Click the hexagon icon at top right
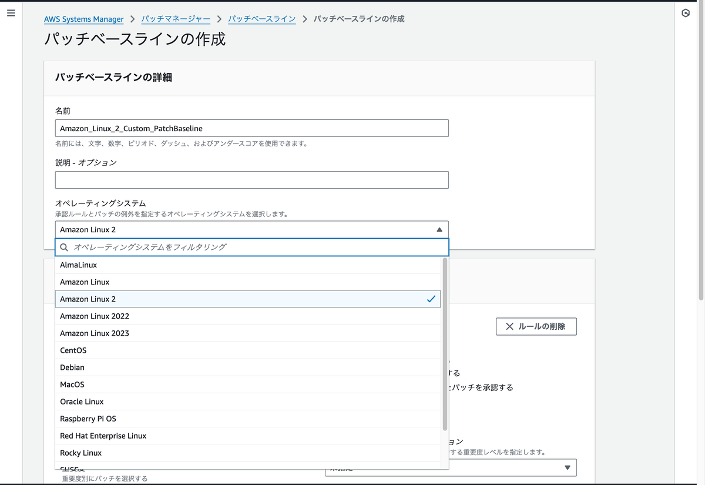 (x=686, y=13)
